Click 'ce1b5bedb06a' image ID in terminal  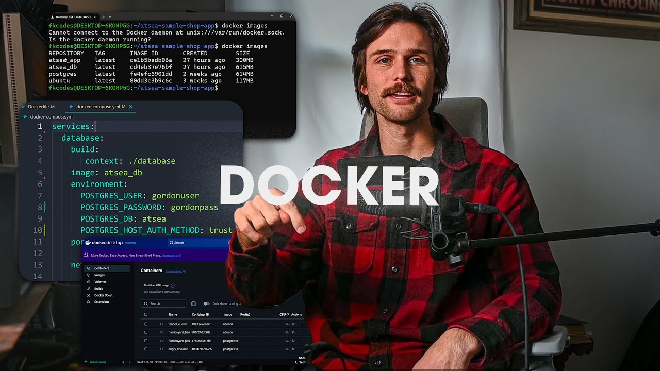(x=151, y=60)
